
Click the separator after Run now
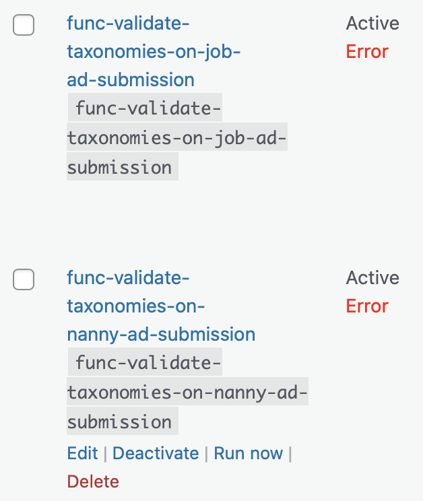tap(290, 454)
